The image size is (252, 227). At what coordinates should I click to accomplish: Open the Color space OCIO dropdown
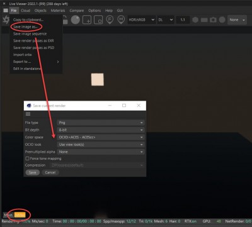click(x=101, y=137)
